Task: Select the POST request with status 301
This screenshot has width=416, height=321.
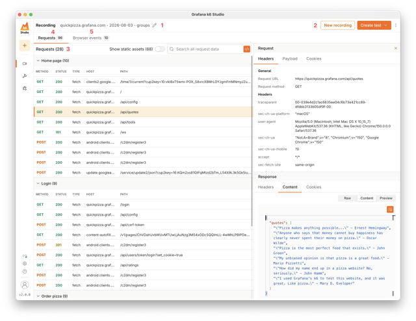Action: (143, 245)
